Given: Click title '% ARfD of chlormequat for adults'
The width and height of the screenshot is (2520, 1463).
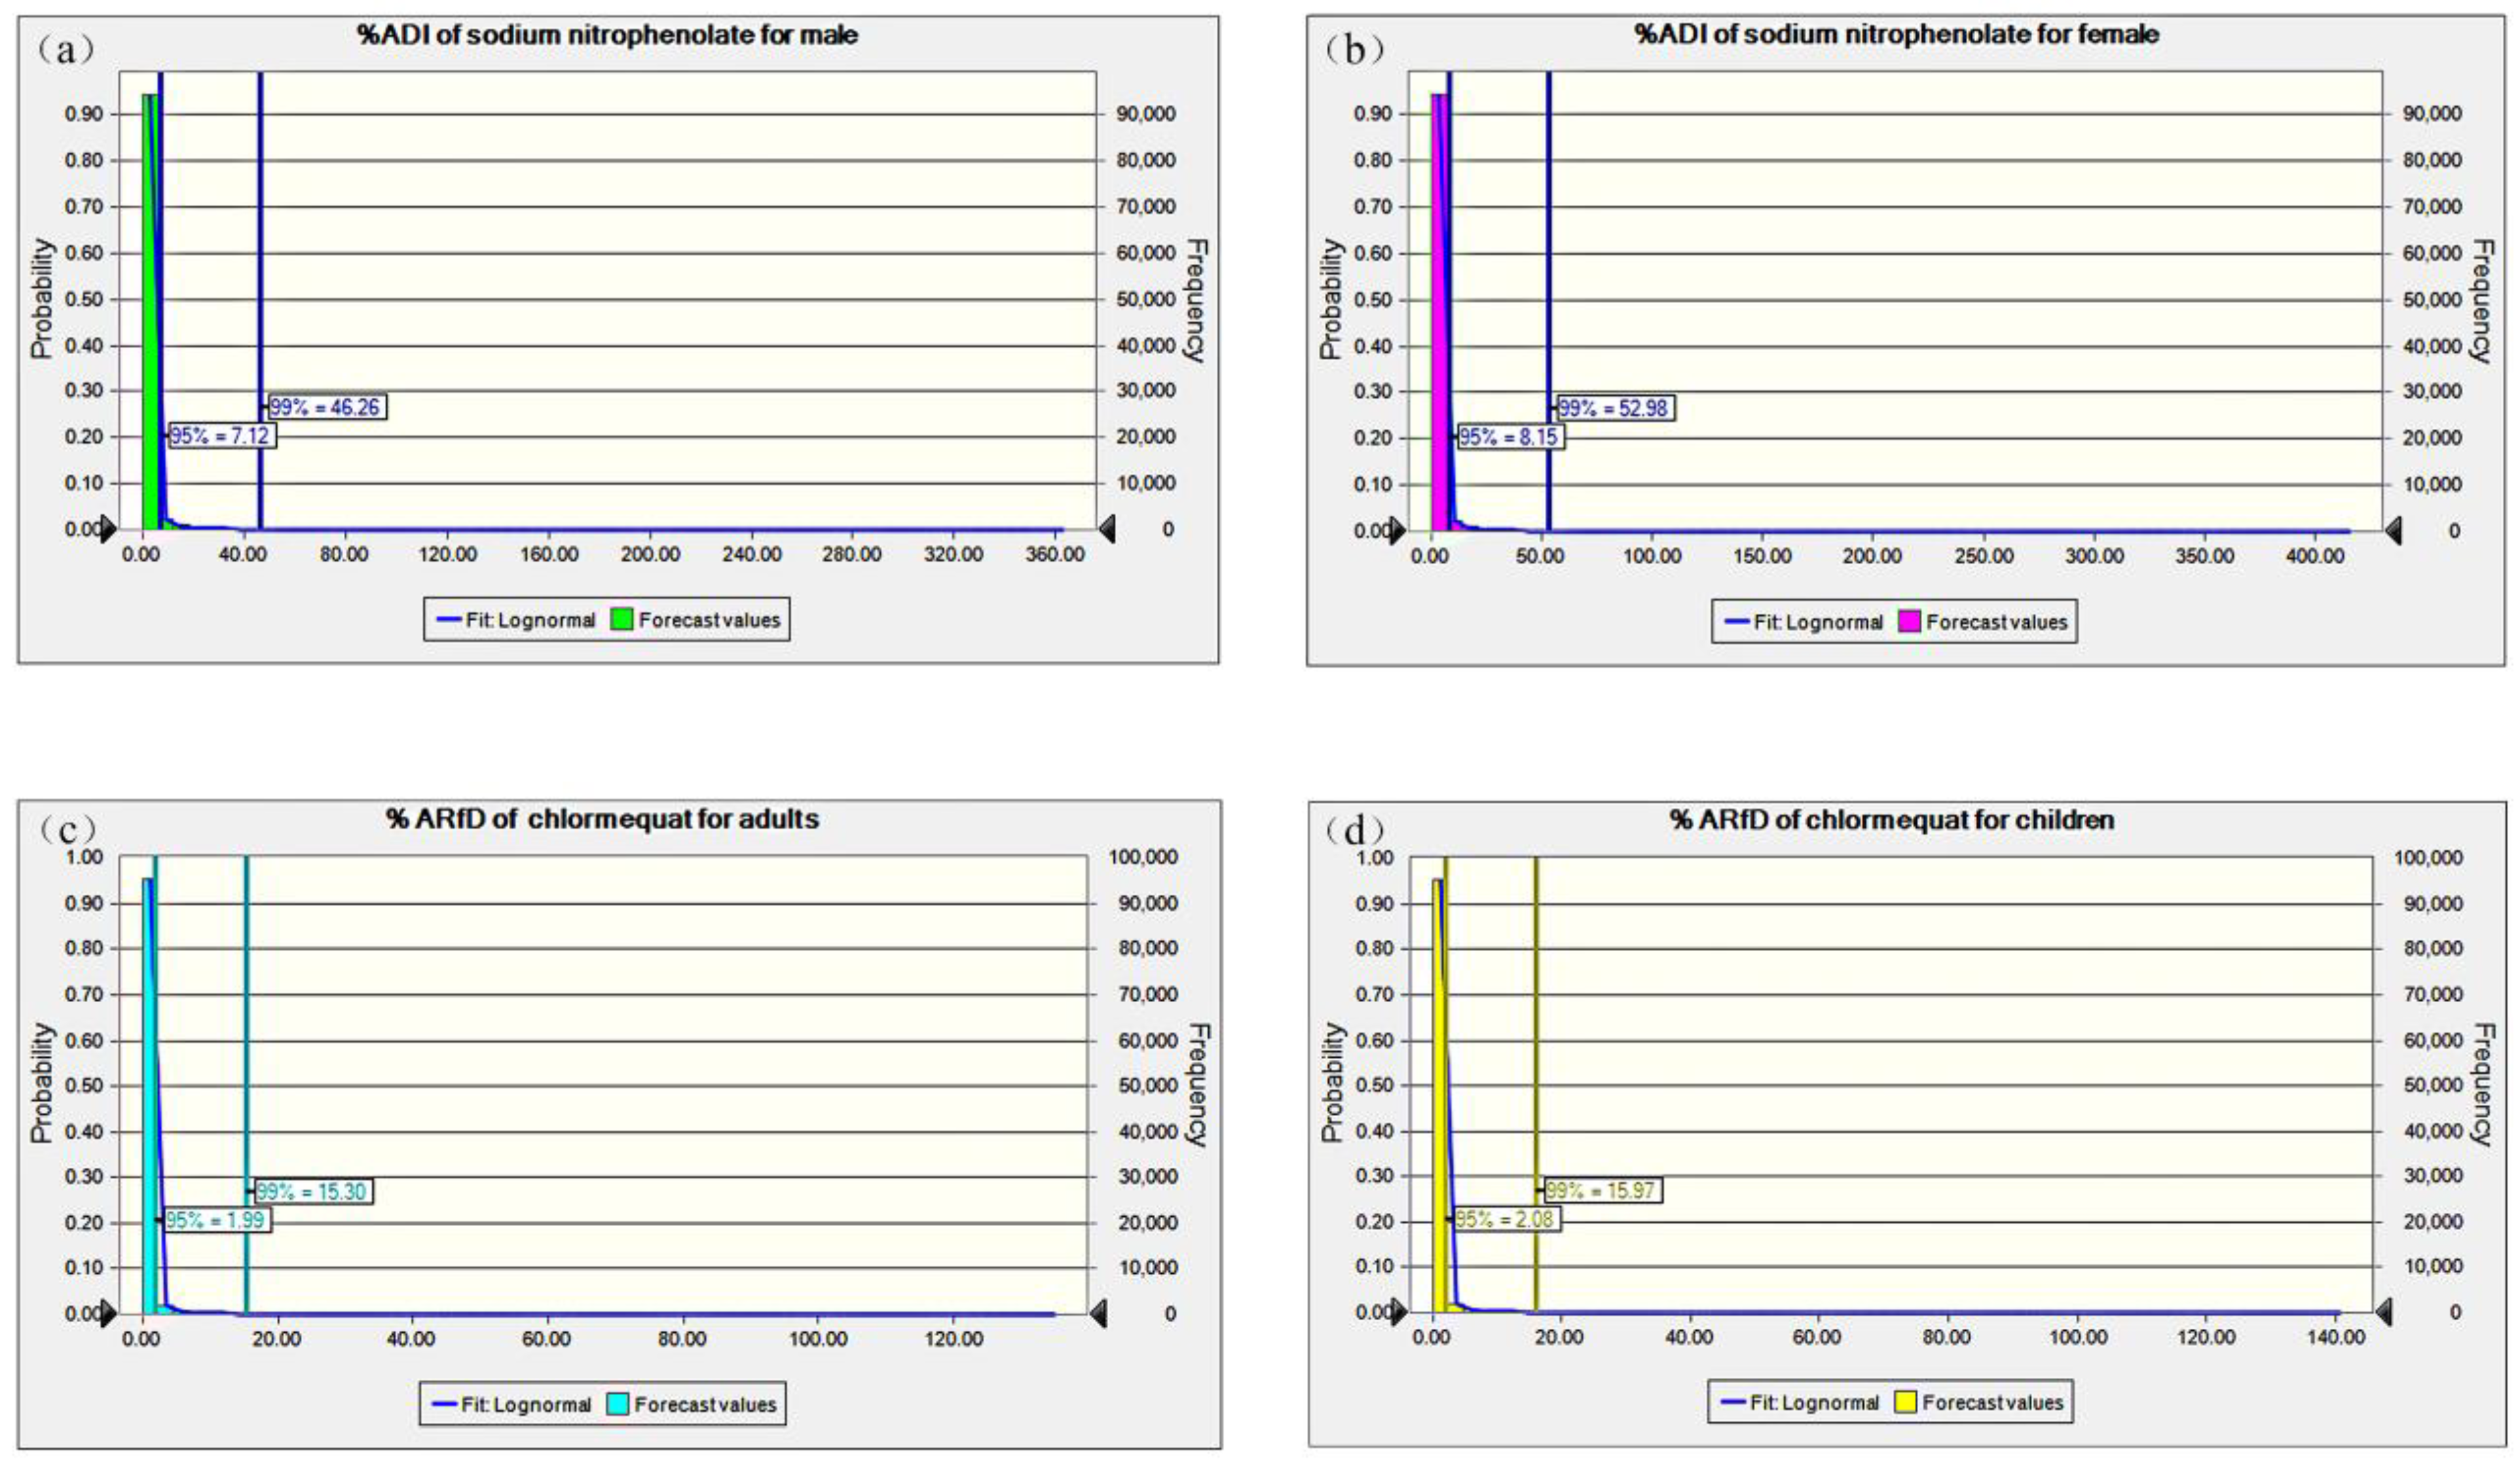Looking at the screenshot, I should (603, 820).
